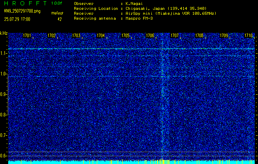Click the KN9_2507291700.png file name
258x164 pixels.
coord(23,11)
